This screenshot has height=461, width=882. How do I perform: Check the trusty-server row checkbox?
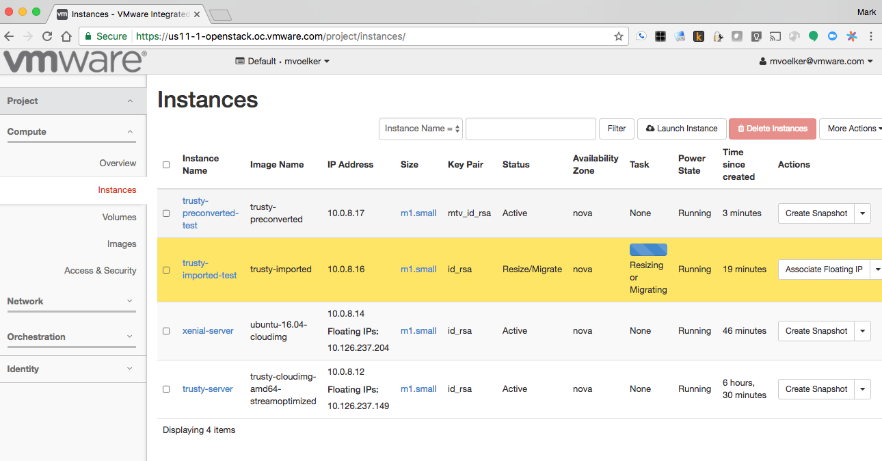click(166, 389)
